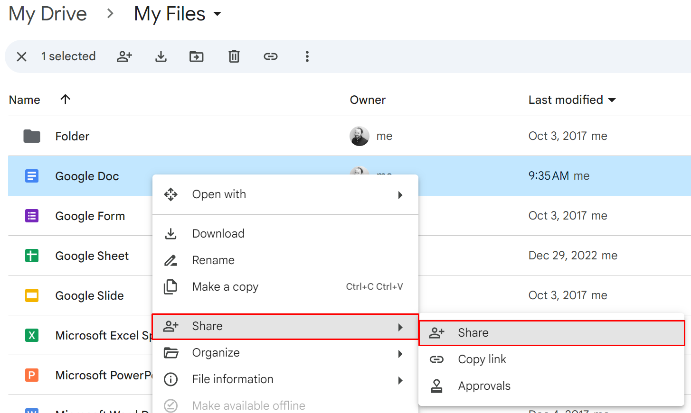Click the sort direction arrow beside Name
The width and height of the screenshot is (691, 413).
[x=66, y=99]
